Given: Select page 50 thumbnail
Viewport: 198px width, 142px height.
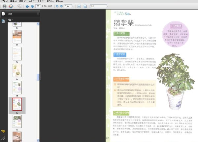Looking at the screenshot, I should point(17,70).
